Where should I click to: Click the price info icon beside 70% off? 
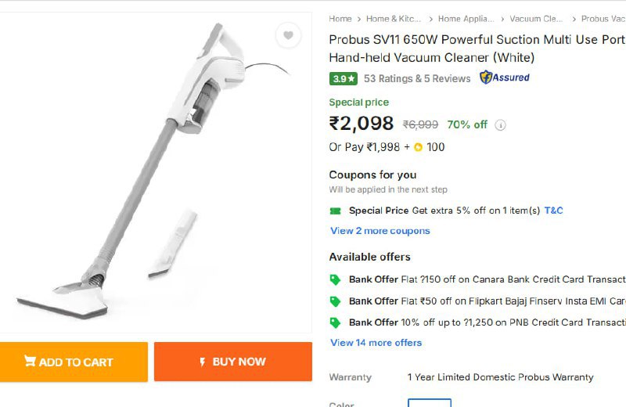500,125
